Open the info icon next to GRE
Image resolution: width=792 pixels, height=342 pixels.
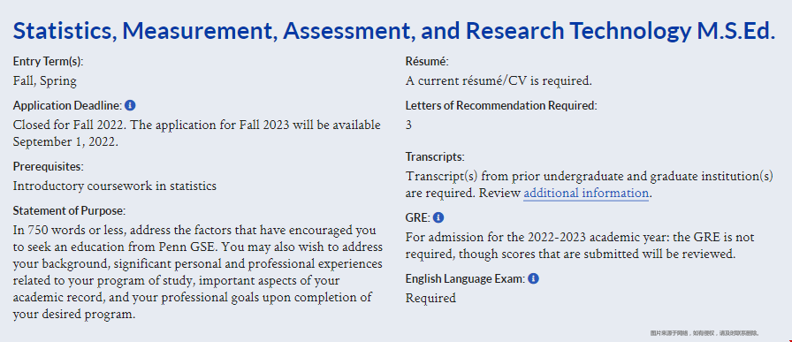[438, 217]
